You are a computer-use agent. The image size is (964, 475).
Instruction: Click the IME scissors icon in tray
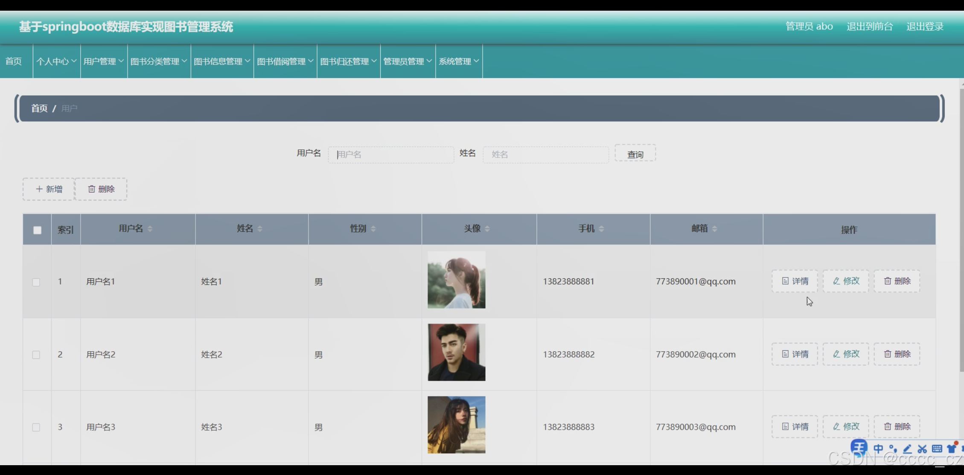(x=922, y=449)
